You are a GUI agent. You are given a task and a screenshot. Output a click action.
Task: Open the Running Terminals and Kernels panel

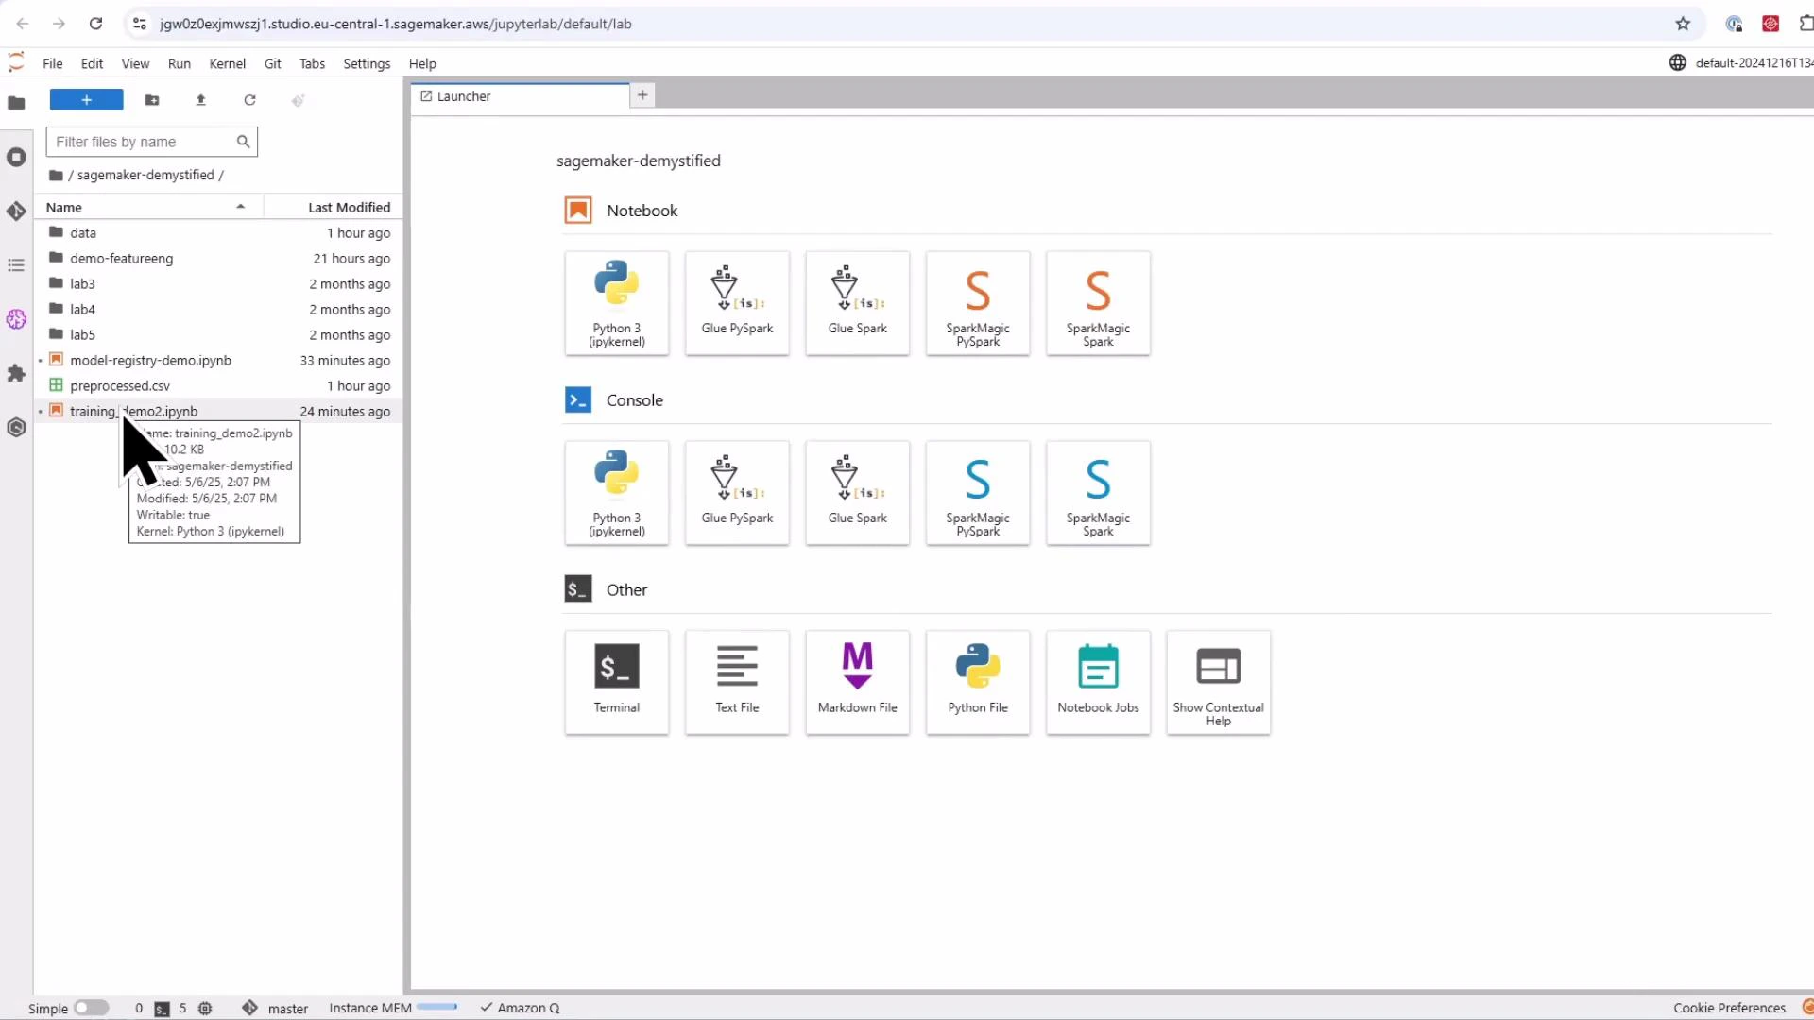point(16,157)
